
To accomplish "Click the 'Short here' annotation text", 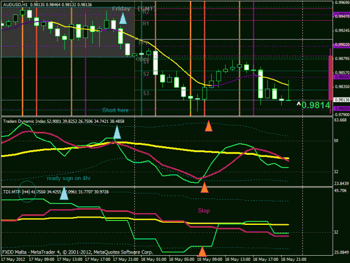I will 115,110.
